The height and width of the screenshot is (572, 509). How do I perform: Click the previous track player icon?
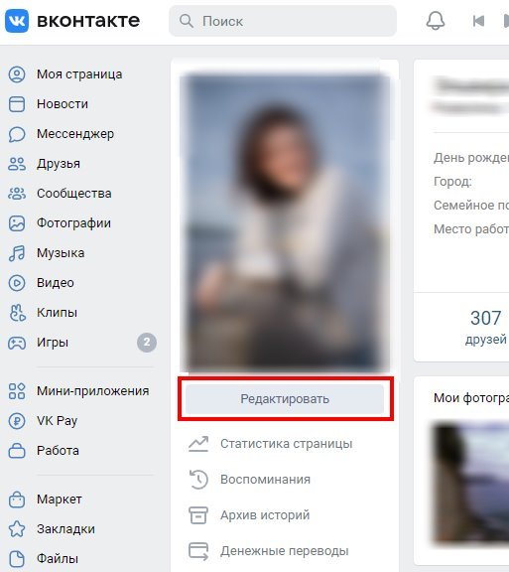(x=478, y=21)
